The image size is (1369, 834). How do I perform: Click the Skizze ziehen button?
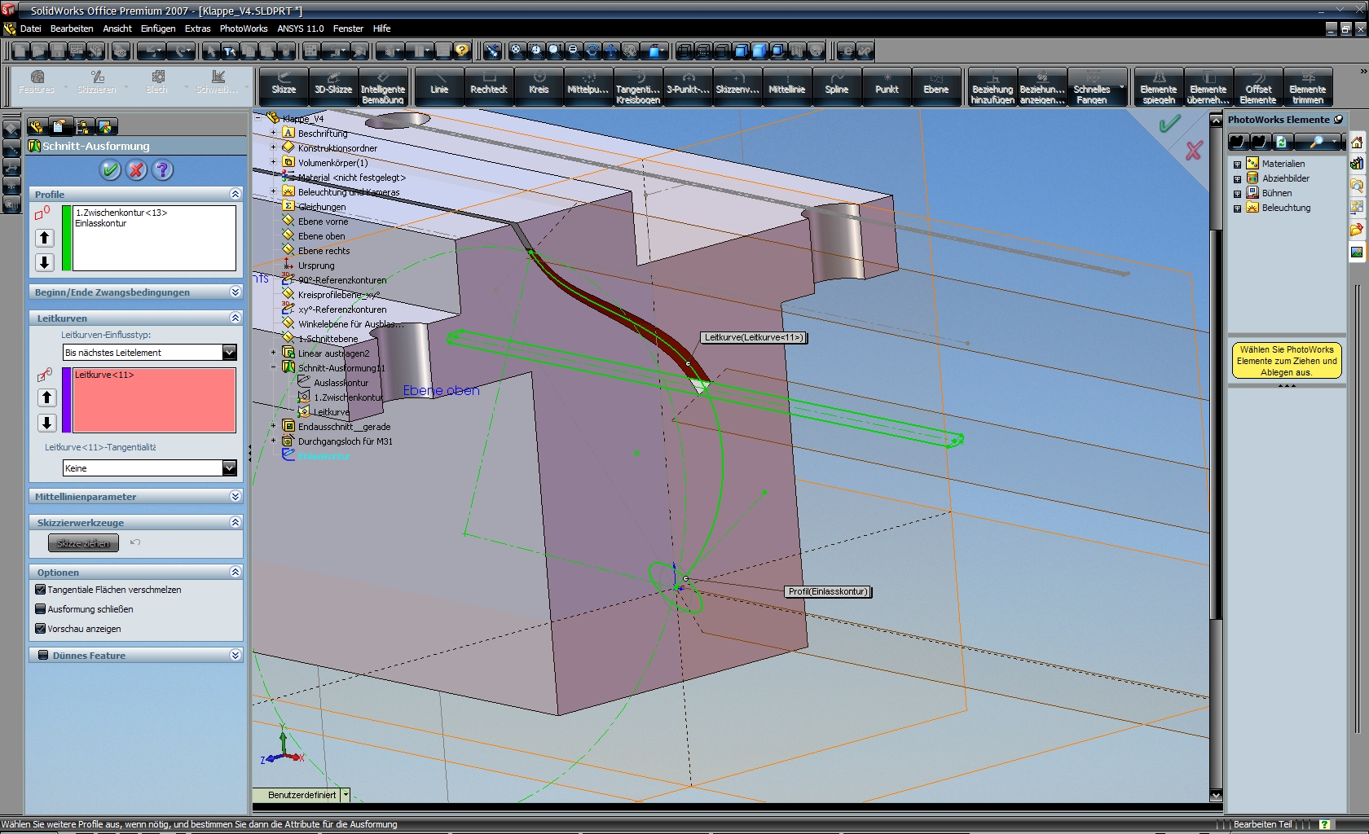click(x=83, y=543)
